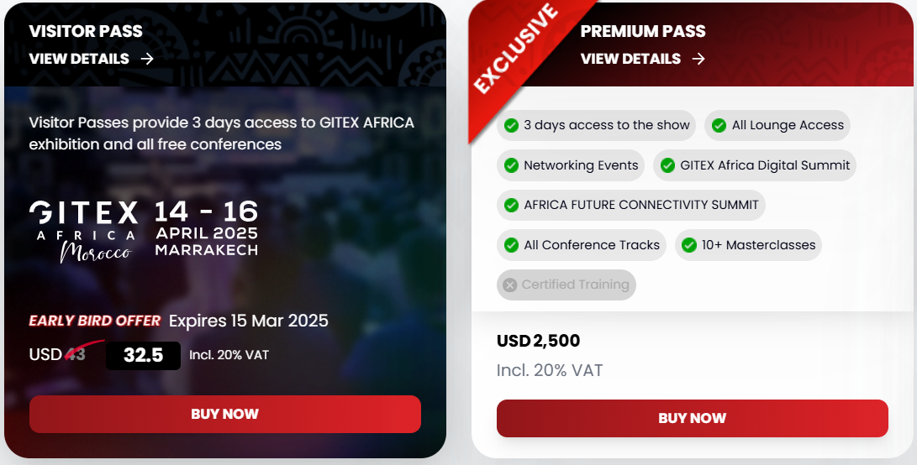Image resolution: width=917 pixels, height=465 pixels.
Task: Click the green check on GITEX Africa Digital Summit
Action: (x=667, y=165)
